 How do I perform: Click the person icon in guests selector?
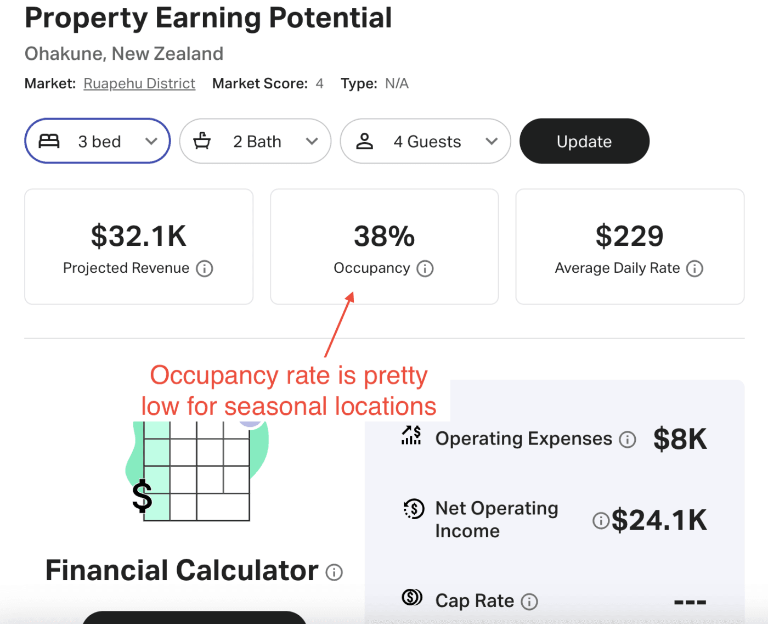pyautogui.click(x=364, y=142)
